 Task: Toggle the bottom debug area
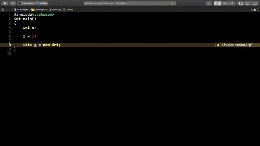click(248, 4)
